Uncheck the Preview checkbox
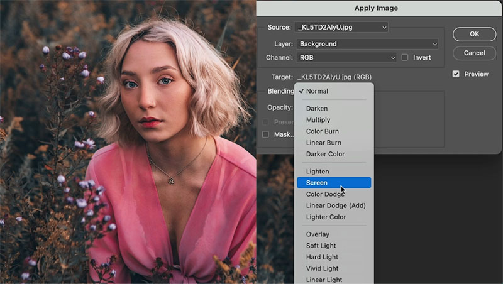Screen dimensions: 503x284 tap(456, 74)
